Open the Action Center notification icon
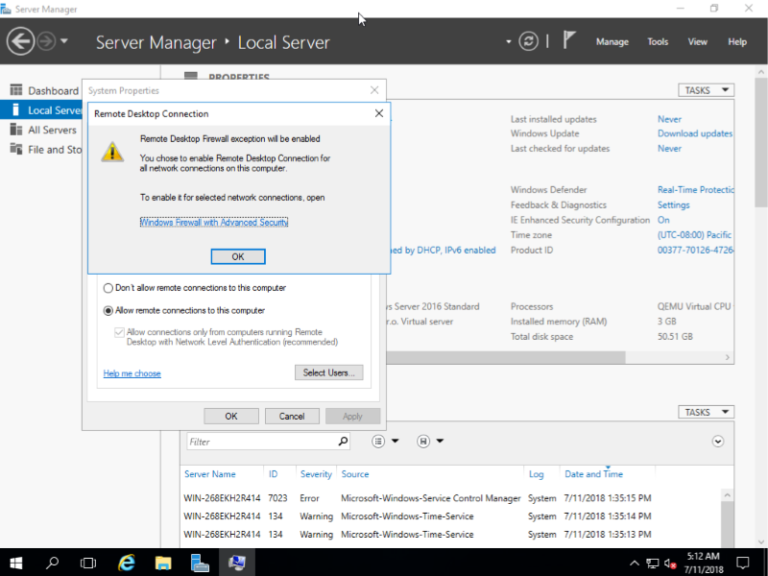 pos(743,563)
